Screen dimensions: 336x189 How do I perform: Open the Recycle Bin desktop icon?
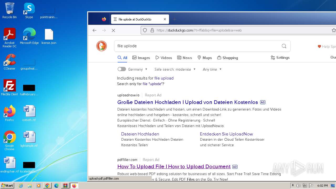(9, 10)
